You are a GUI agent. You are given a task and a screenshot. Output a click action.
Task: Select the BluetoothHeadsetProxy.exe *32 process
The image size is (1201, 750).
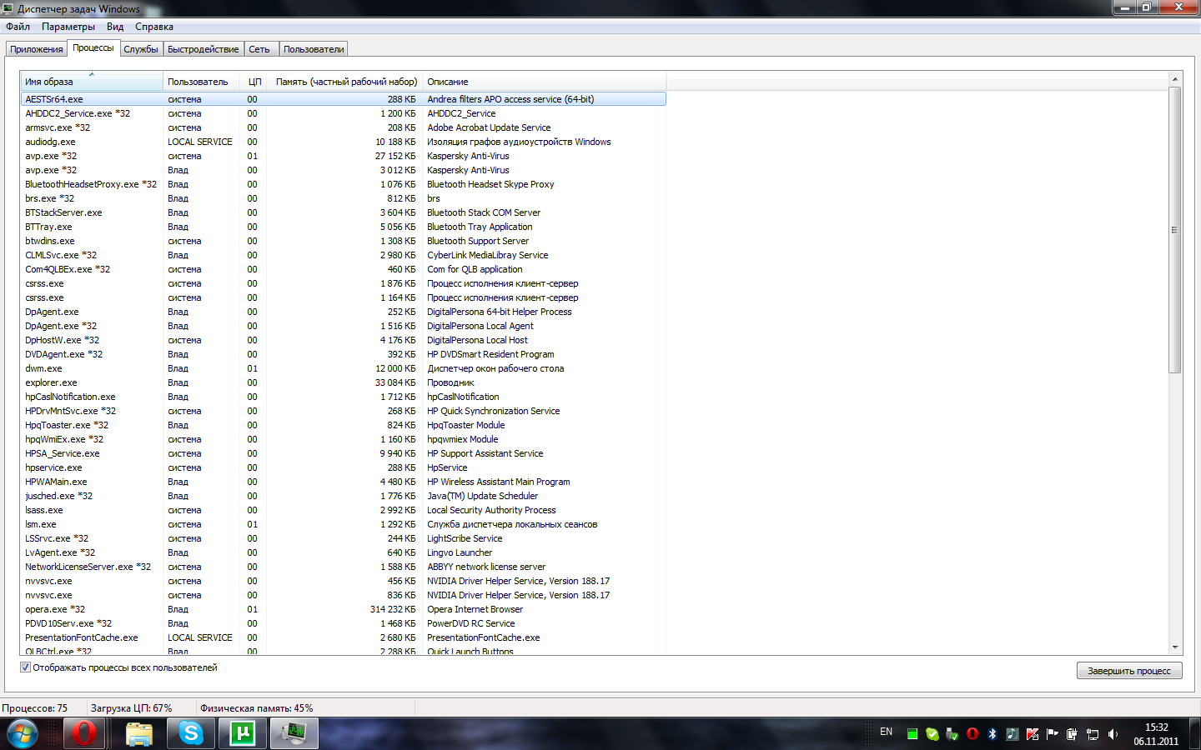(343, 184)
